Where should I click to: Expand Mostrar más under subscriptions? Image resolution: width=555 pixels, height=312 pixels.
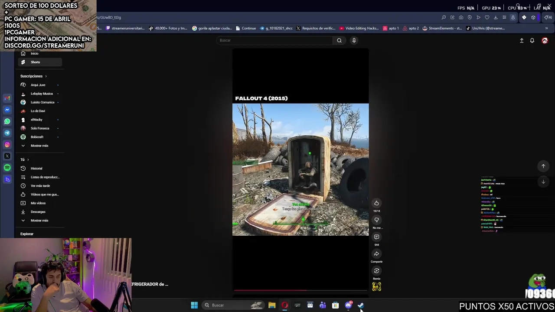[x=40, y=146]
